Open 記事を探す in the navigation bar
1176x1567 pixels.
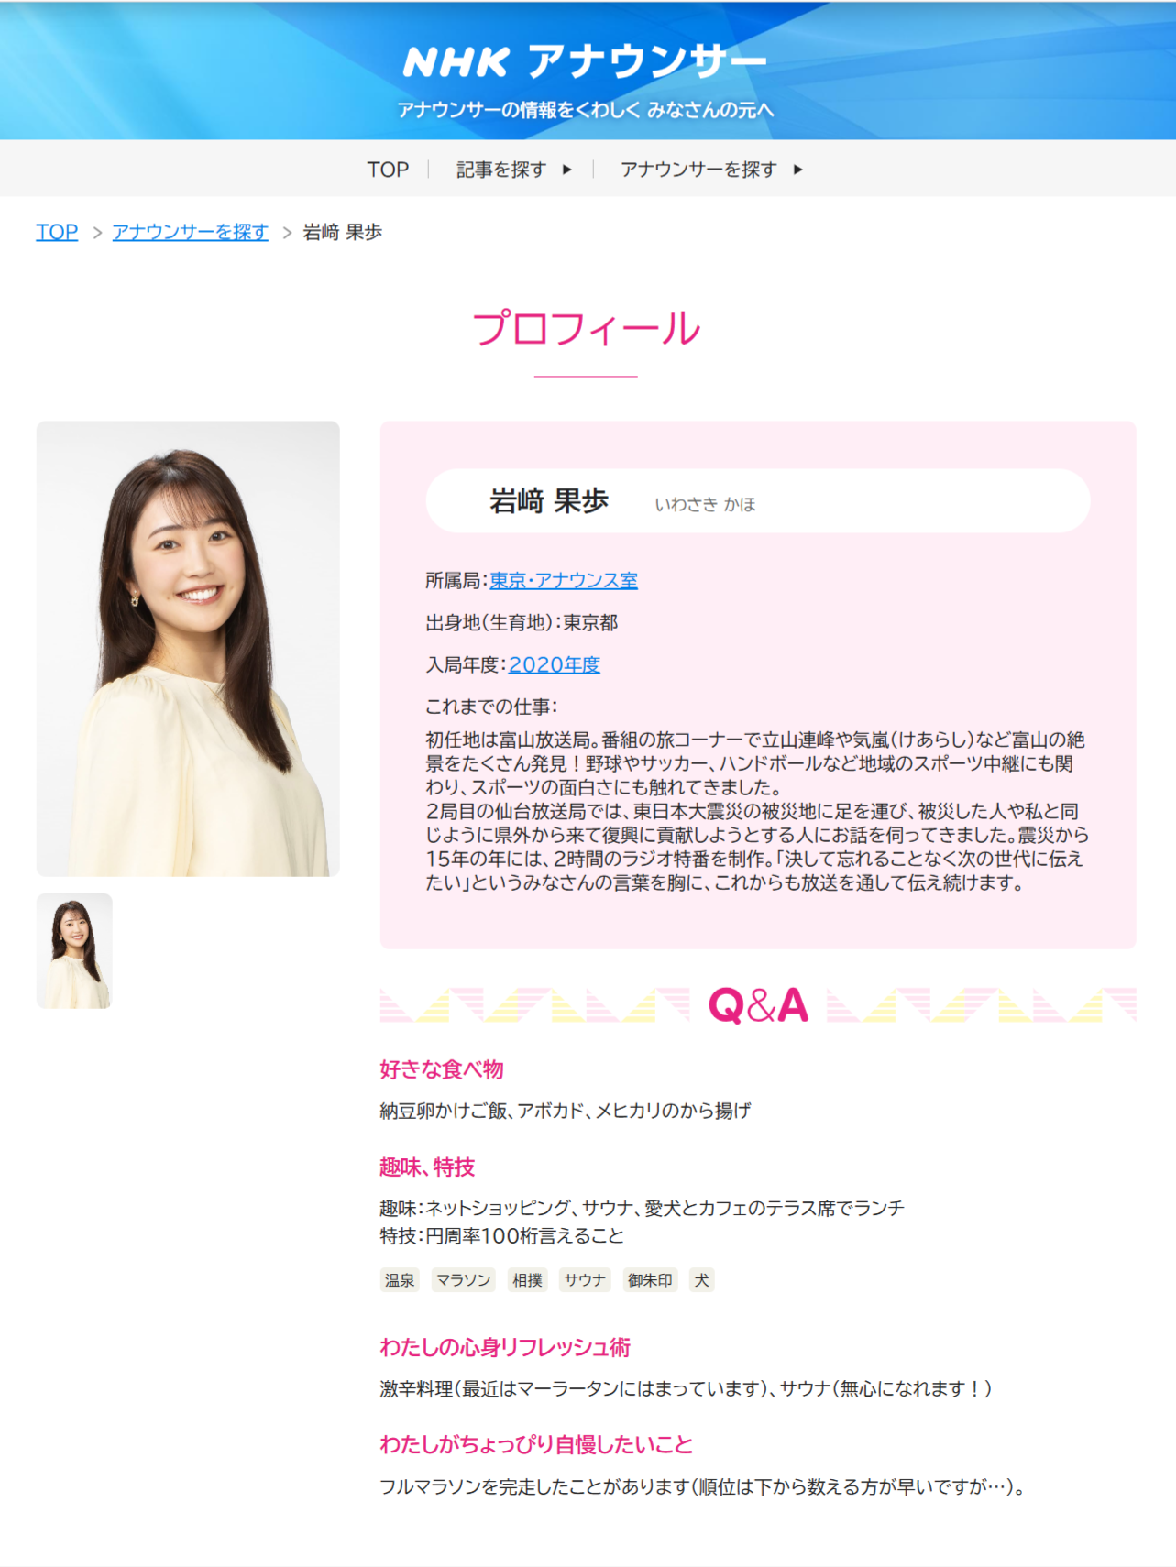pos(501,170)
